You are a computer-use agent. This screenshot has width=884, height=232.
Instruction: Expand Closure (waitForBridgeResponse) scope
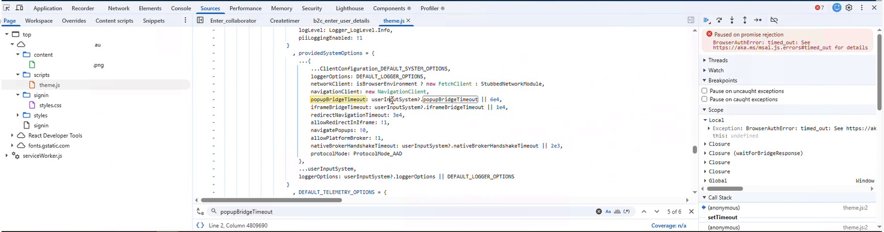click(x=705, y=153)
